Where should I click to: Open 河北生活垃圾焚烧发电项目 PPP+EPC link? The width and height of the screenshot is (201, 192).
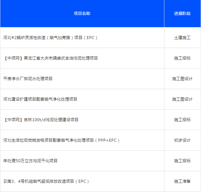coord(61,140)
